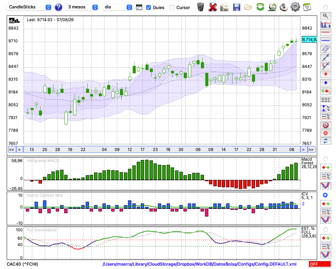
Task: Uncheck the Guies checkbox
Action: pos(148,7)
